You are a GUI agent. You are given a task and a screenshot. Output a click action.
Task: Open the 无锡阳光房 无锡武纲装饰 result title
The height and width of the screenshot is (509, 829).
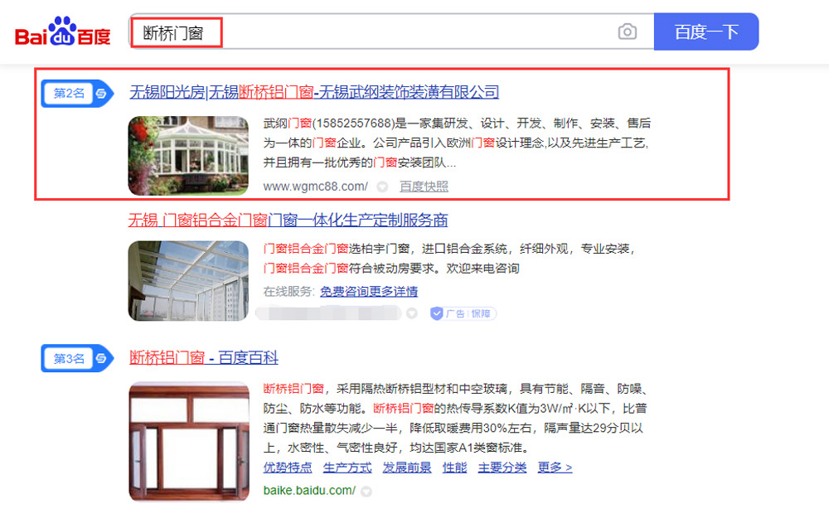click(x=314, y=92)
